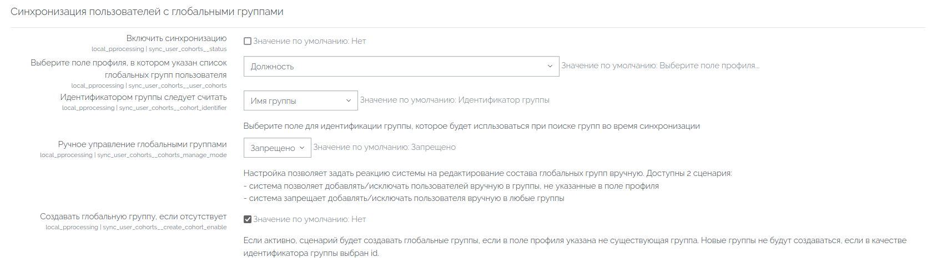Screen dimensions: 942x272
Task: Open the 'Должность' profile field dropdown
Action: coord(401,67)
